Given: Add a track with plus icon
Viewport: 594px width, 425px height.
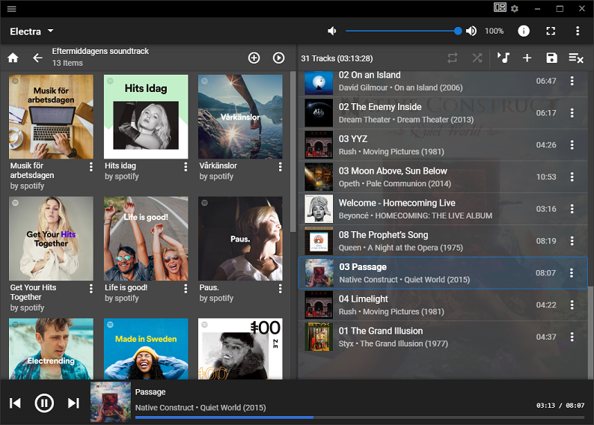Looking at the screenshot, I should 527,58.
